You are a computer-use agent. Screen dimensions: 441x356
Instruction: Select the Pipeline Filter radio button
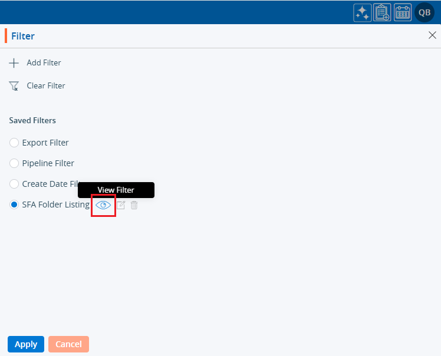[14, 163]
